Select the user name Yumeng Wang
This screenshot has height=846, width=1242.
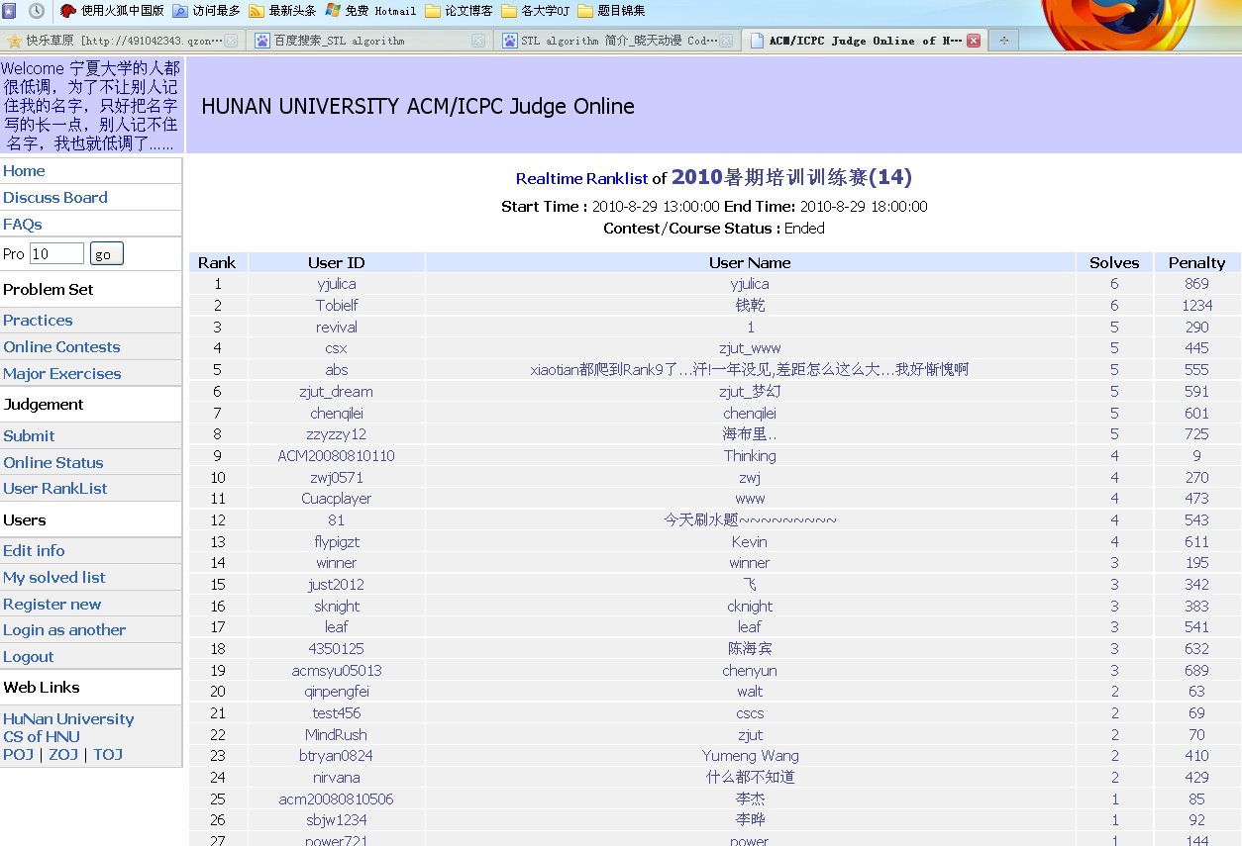(x=750, y=756)
